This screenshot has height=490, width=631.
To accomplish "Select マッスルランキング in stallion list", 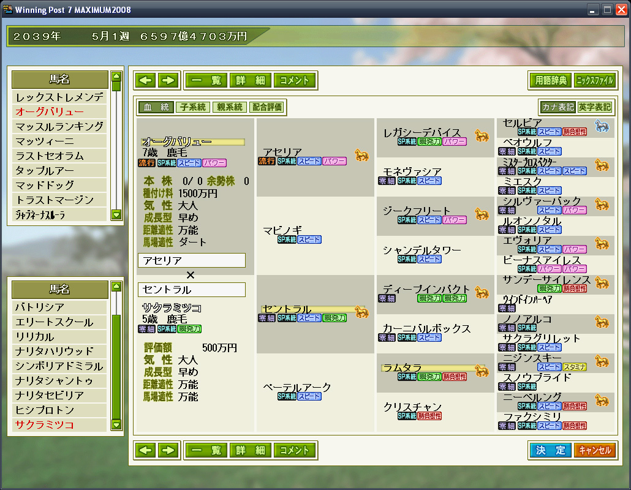I will coord(59,127).
